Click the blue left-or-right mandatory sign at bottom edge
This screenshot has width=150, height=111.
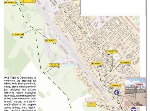point(133,109)
